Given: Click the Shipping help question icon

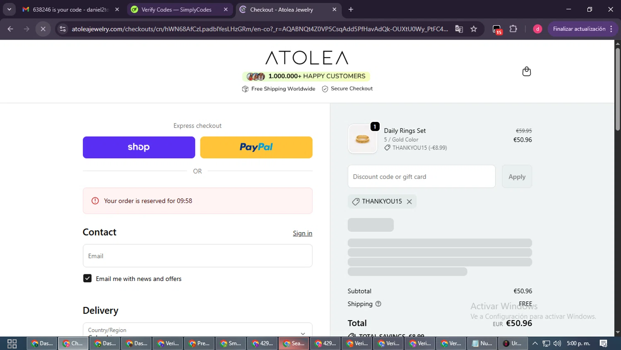Looking at the screenshot, I should (378, 304).
